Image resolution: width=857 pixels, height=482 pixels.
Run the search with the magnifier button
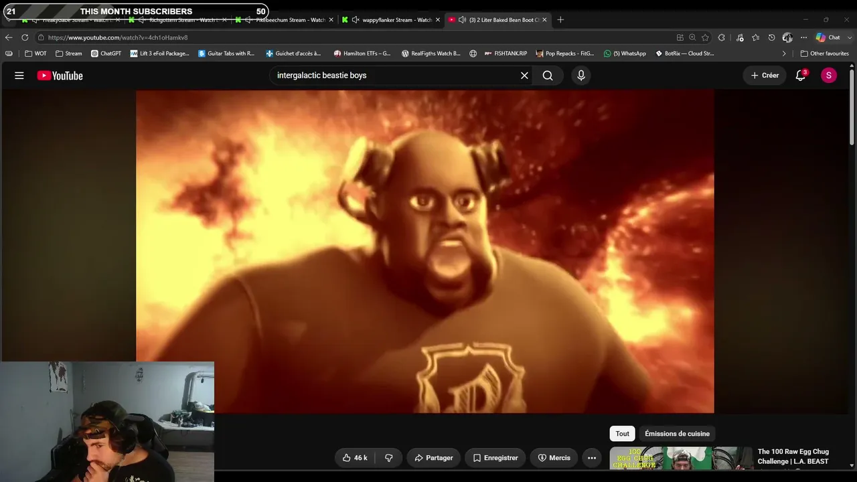(x=548, y=76)
